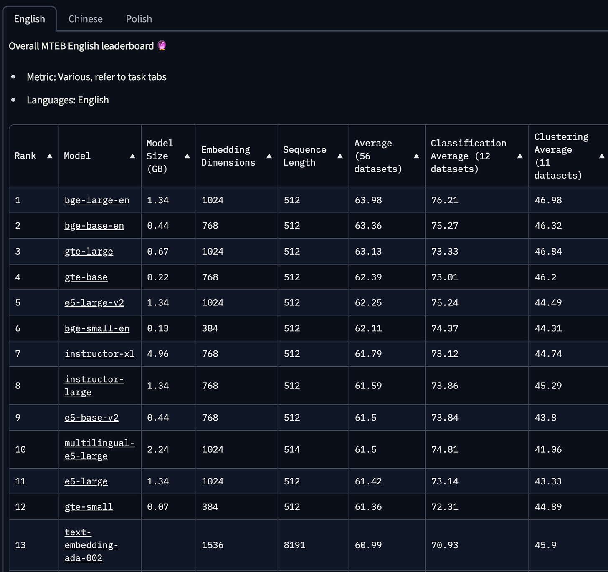The width and height of the screenshot is (608, 572).
Task: Sort by Model column arrow
Action: pyautogui.click(x=132, y=156)
